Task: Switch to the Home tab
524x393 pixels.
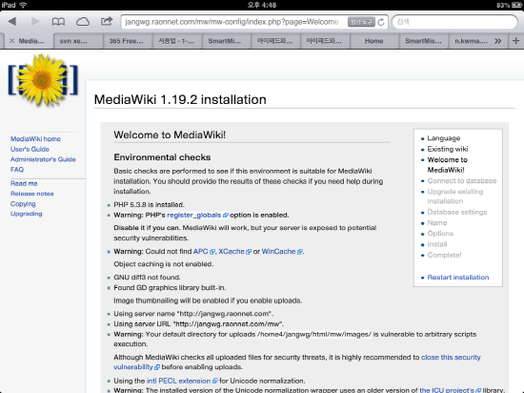Action: (374, 41)
